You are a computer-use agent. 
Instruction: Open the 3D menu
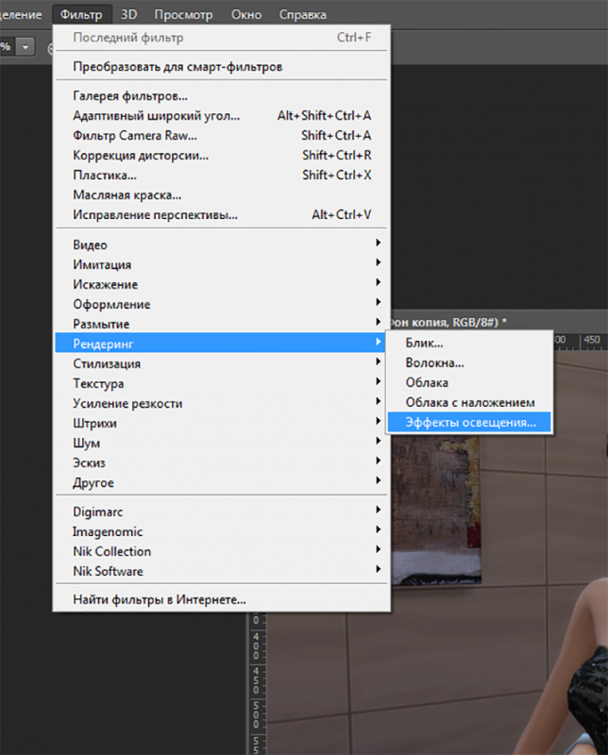pos(129,14)
